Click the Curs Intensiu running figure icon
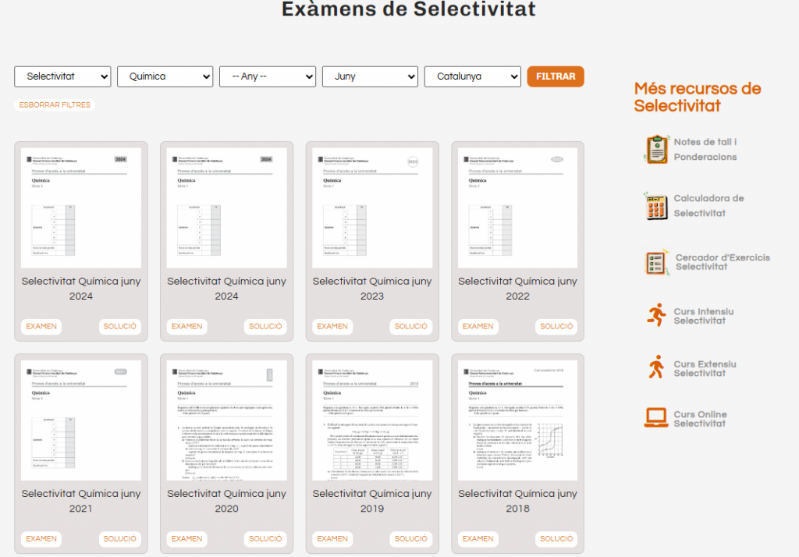The width and height of the screenshot is (799, 557). (657, 315)
